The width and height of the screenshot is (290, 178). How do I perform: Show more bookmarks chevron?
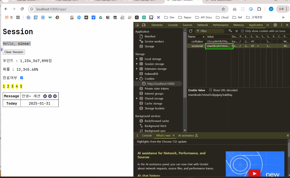283,17
